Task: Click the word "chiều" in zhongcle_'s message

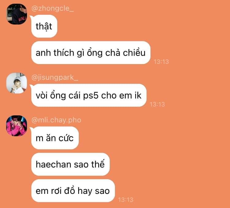Action: point(134,52)
